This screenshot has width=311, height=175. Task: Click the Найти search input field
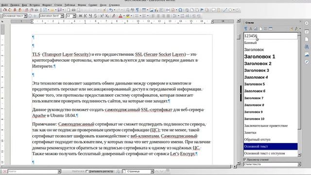[33, 171]
